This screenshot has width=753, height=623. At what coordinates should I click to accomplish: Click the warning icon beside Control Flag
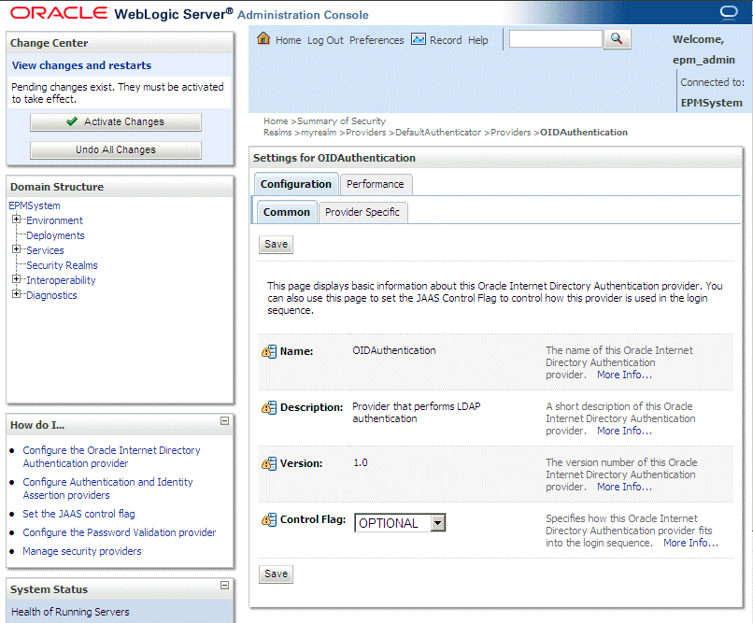click(269, 520)
